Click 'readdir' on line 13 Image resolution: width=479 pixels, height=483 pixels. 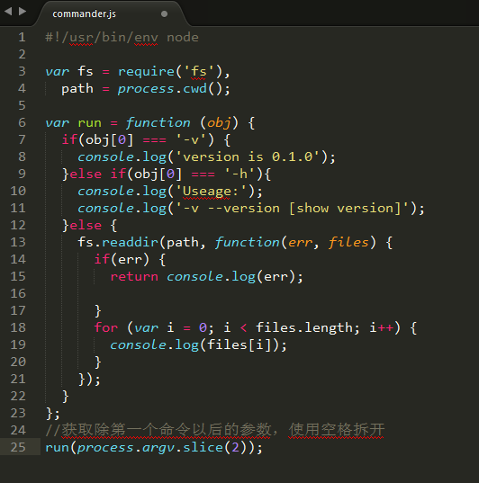[130, 242]
